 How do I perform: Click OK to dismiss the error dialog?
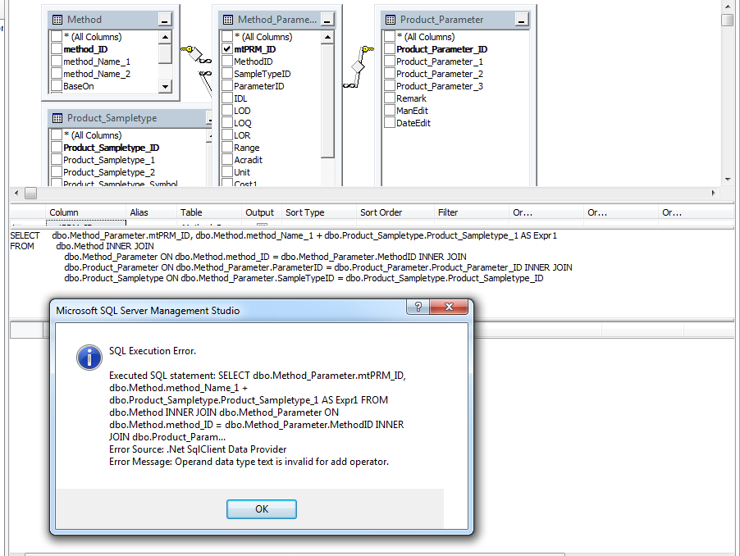pyautogui.click(x=262, y=509)
